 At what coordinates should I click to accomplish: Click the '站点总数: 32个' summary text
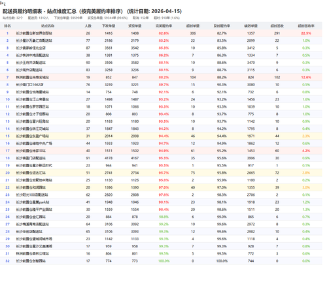(x=12, y=18)
